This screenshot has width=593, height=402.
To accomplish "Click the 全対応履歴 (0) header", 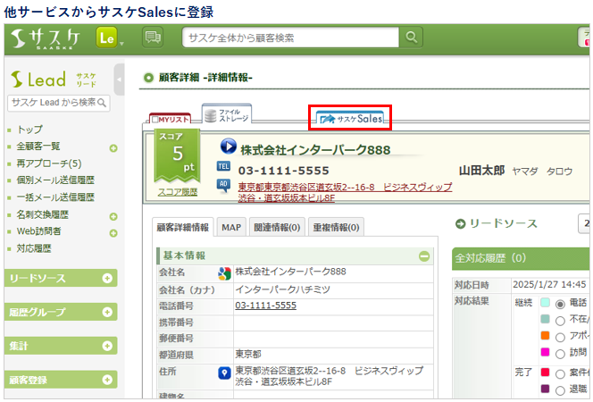I will pyautogui.click(x=521, y=259).
